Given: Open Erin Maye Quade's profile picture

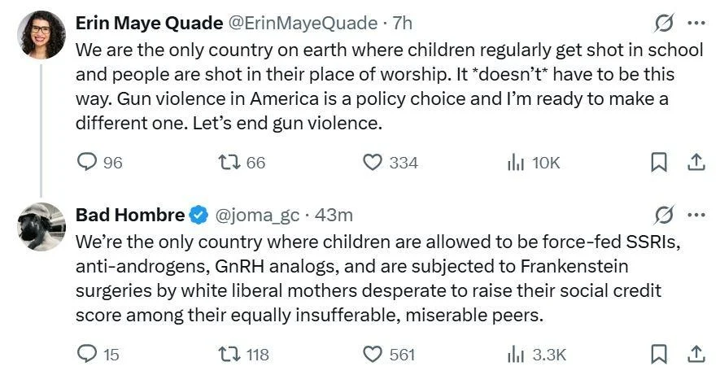Looking at the screenshot, I should coord(41,35).
